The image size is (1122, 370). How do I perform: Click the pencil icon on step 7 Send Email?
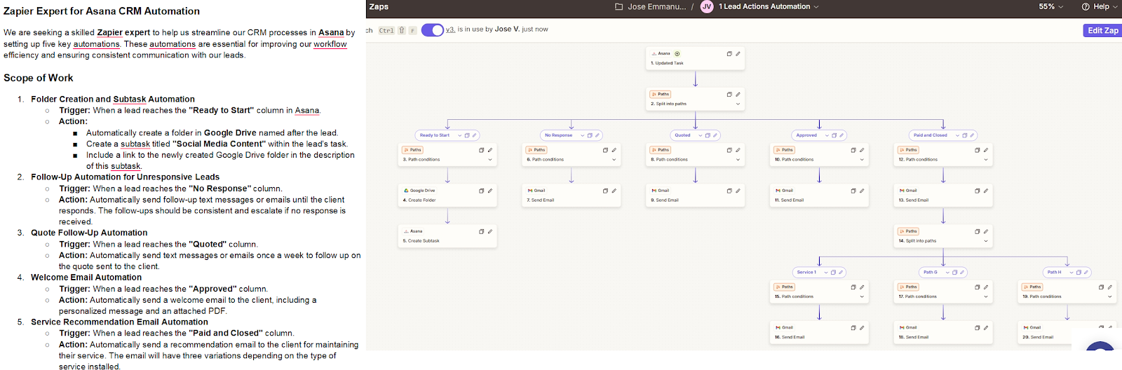(614, 191)
